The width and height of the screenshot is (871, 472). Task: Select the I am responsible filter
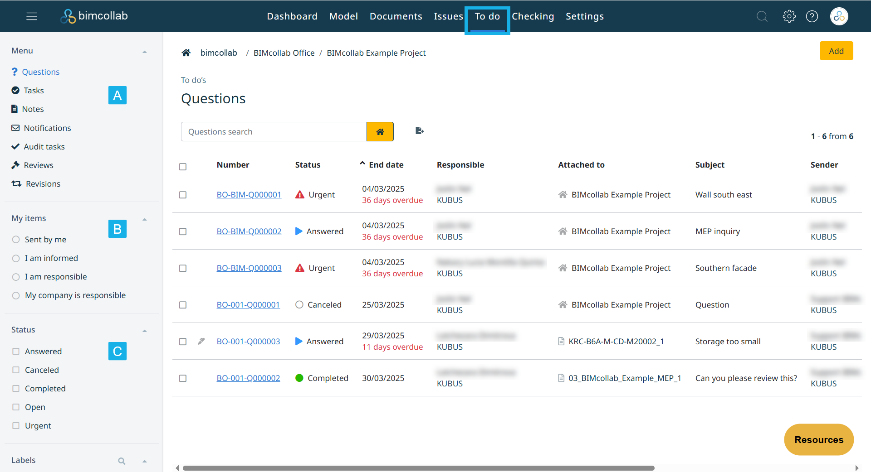(x=16, y=277)
